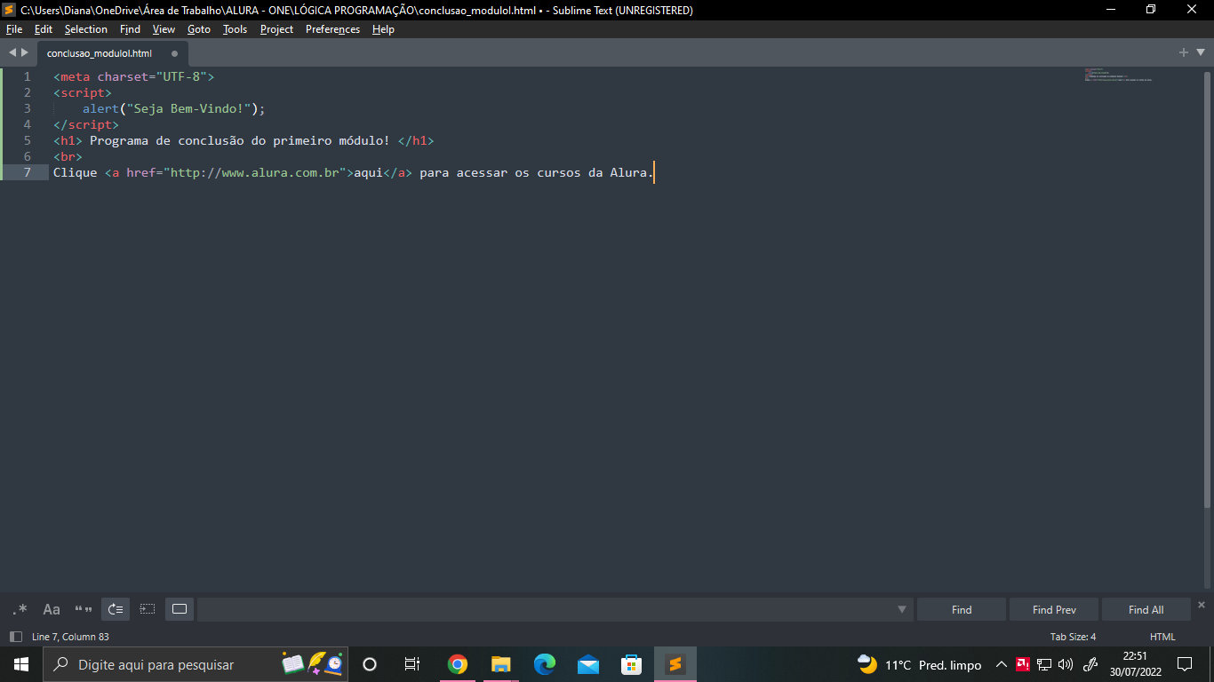Toggle whole word search option
The height and width of the screenshot is (682, 1214).
[x=84, y=609]
